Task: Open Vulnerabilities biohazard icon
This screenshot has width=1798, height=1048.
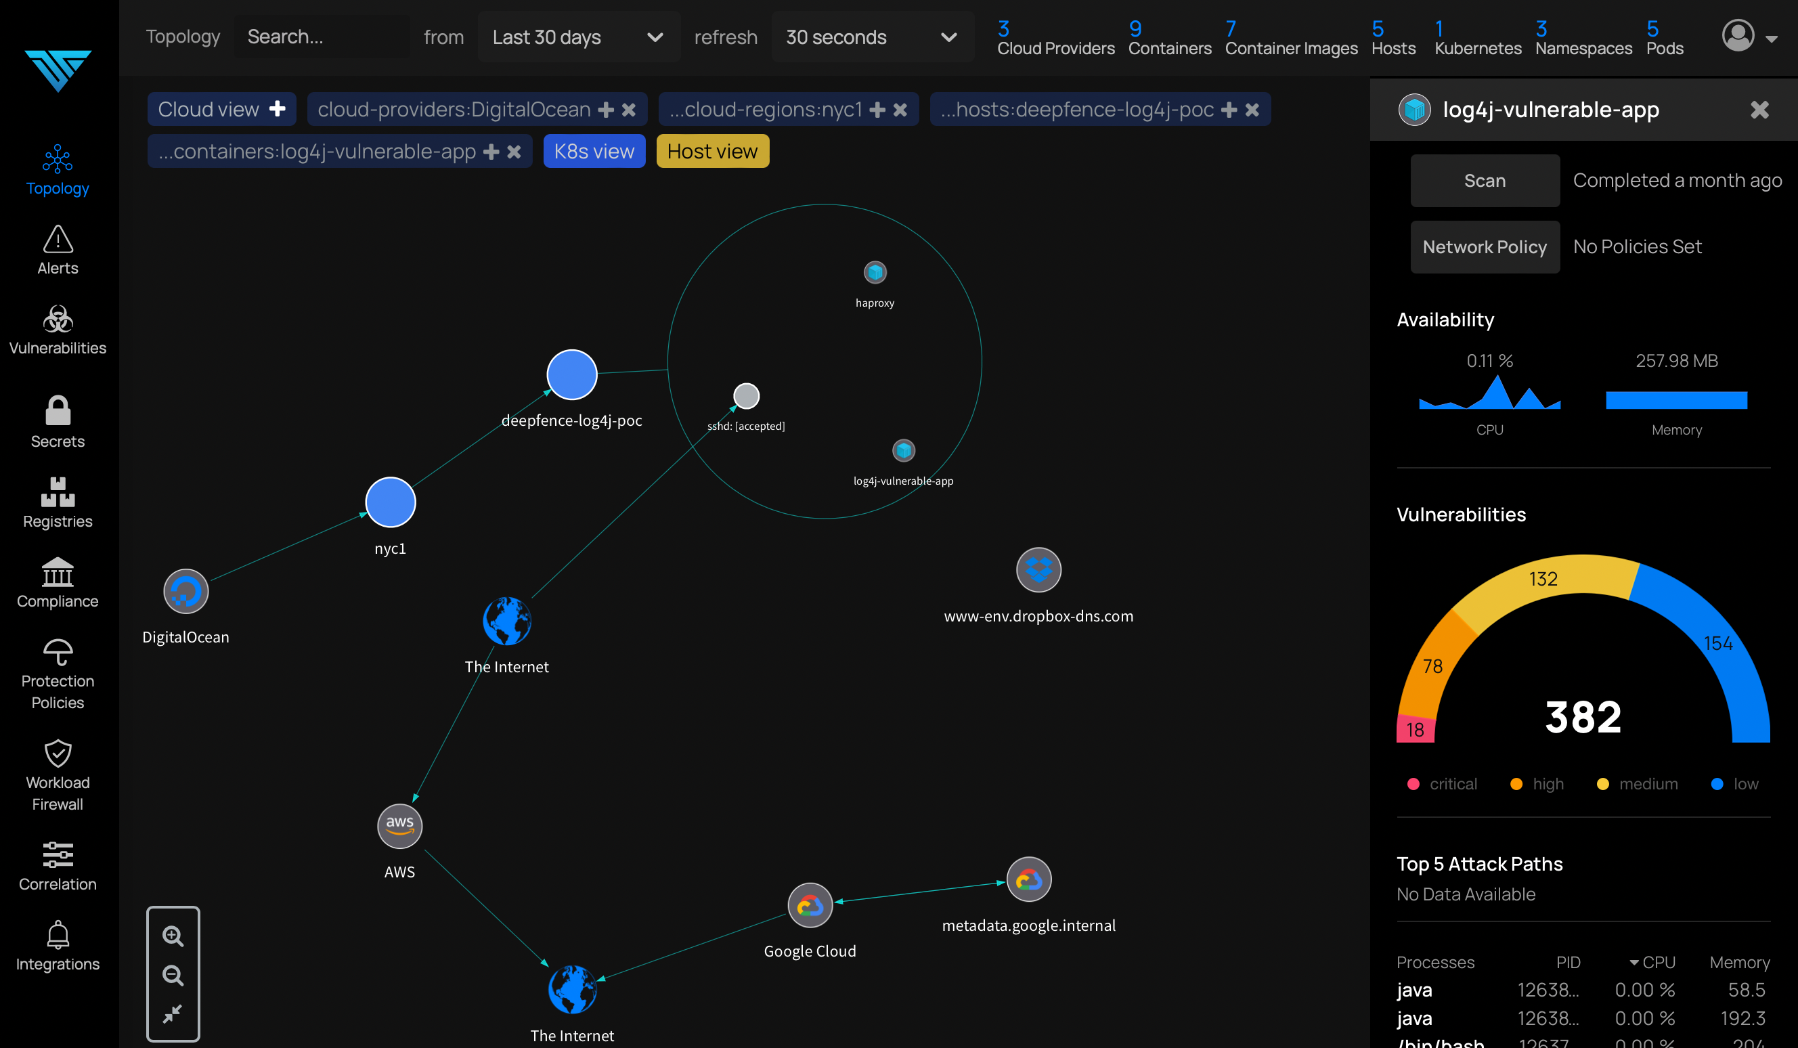Action: coord(57,319)
